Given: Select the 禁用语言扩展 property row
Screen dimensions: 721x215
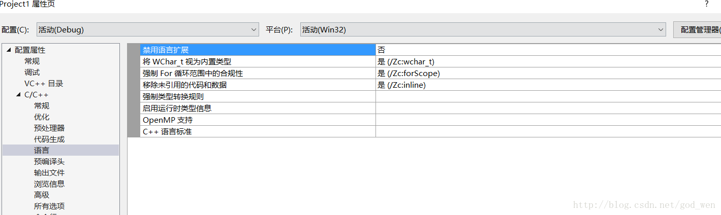Looking at the screenshot, I should point(257,50).
